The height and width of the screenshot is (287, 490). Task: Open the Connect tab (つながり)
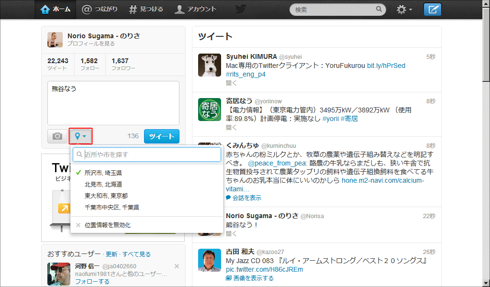pos(100,10)
